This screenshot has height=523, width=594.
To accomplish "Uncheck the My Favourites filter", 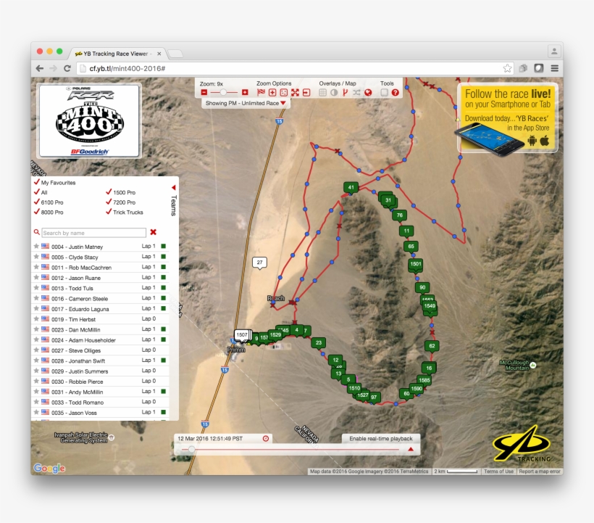I will click(x=35, y=182).
